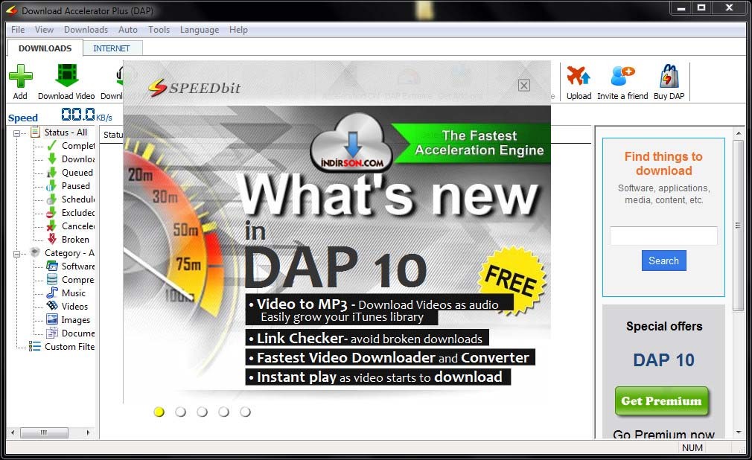The image size is (752, 460).
Task: Click left arrow of tree horizontal scrollbar
Action: point(13,432)
